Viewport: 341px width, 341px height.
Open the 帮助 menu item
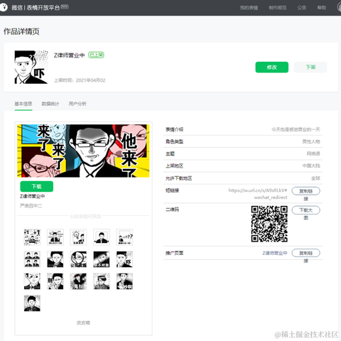click(322, 8)
